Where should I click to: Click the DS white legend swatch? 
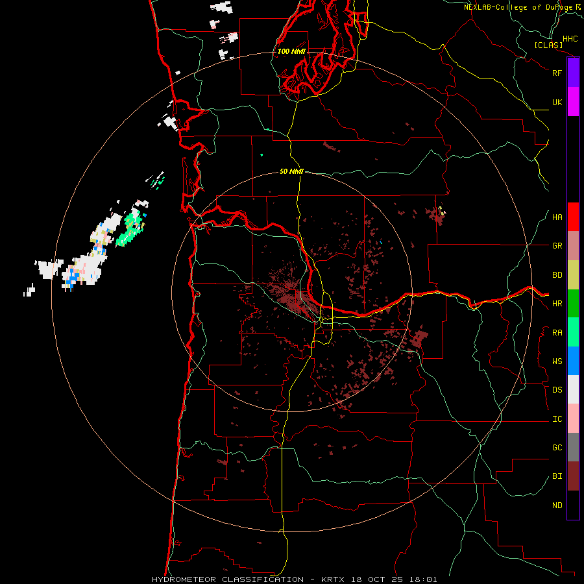point(573,389)
